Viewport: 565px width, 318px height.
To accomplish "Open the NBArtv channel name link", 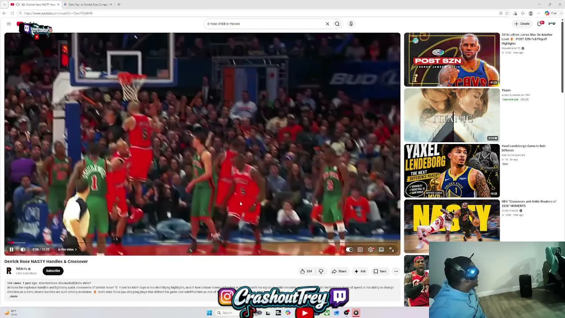I will [22, 269].
